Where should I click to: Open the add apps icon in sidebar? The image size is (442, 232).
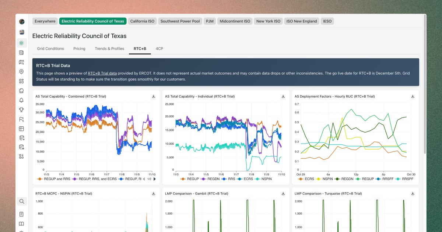[x=21, y=157]
